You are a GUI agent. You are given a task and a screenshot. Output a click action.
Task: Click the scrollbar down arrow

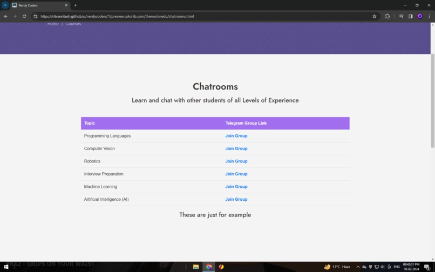(432, 260)
